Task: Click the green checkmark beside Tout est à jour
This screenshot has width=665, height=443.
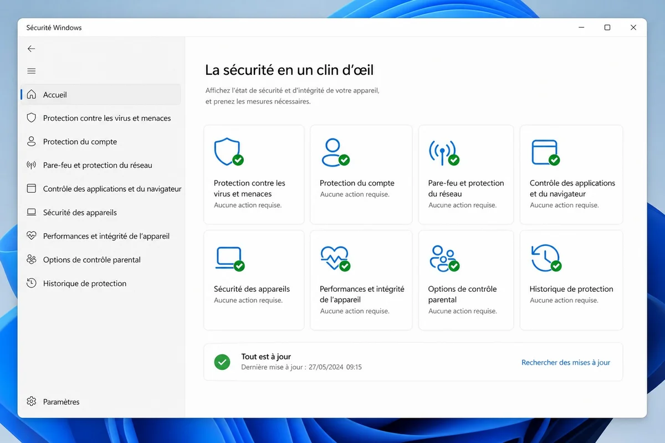Action: [222, 362]
